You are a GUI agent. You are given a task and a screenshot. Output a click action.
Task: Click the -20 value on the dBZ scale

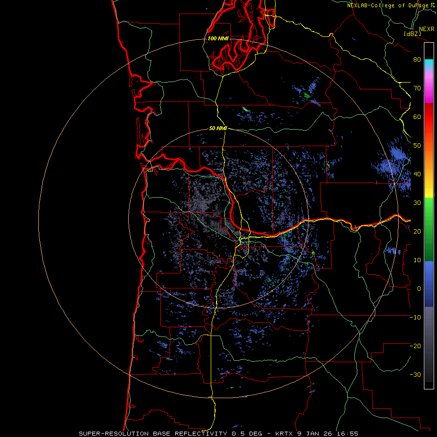click(415, 346)
